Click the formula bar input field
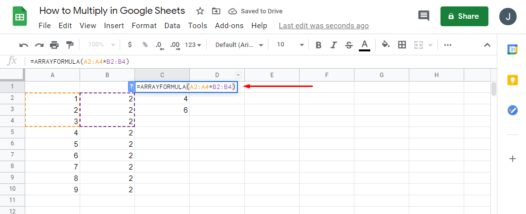The width and height of the screenshot is (526, 214). 247,61
